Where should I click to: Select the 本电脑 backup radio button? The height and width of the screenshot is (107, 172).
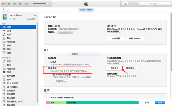[x=49, y=68]
